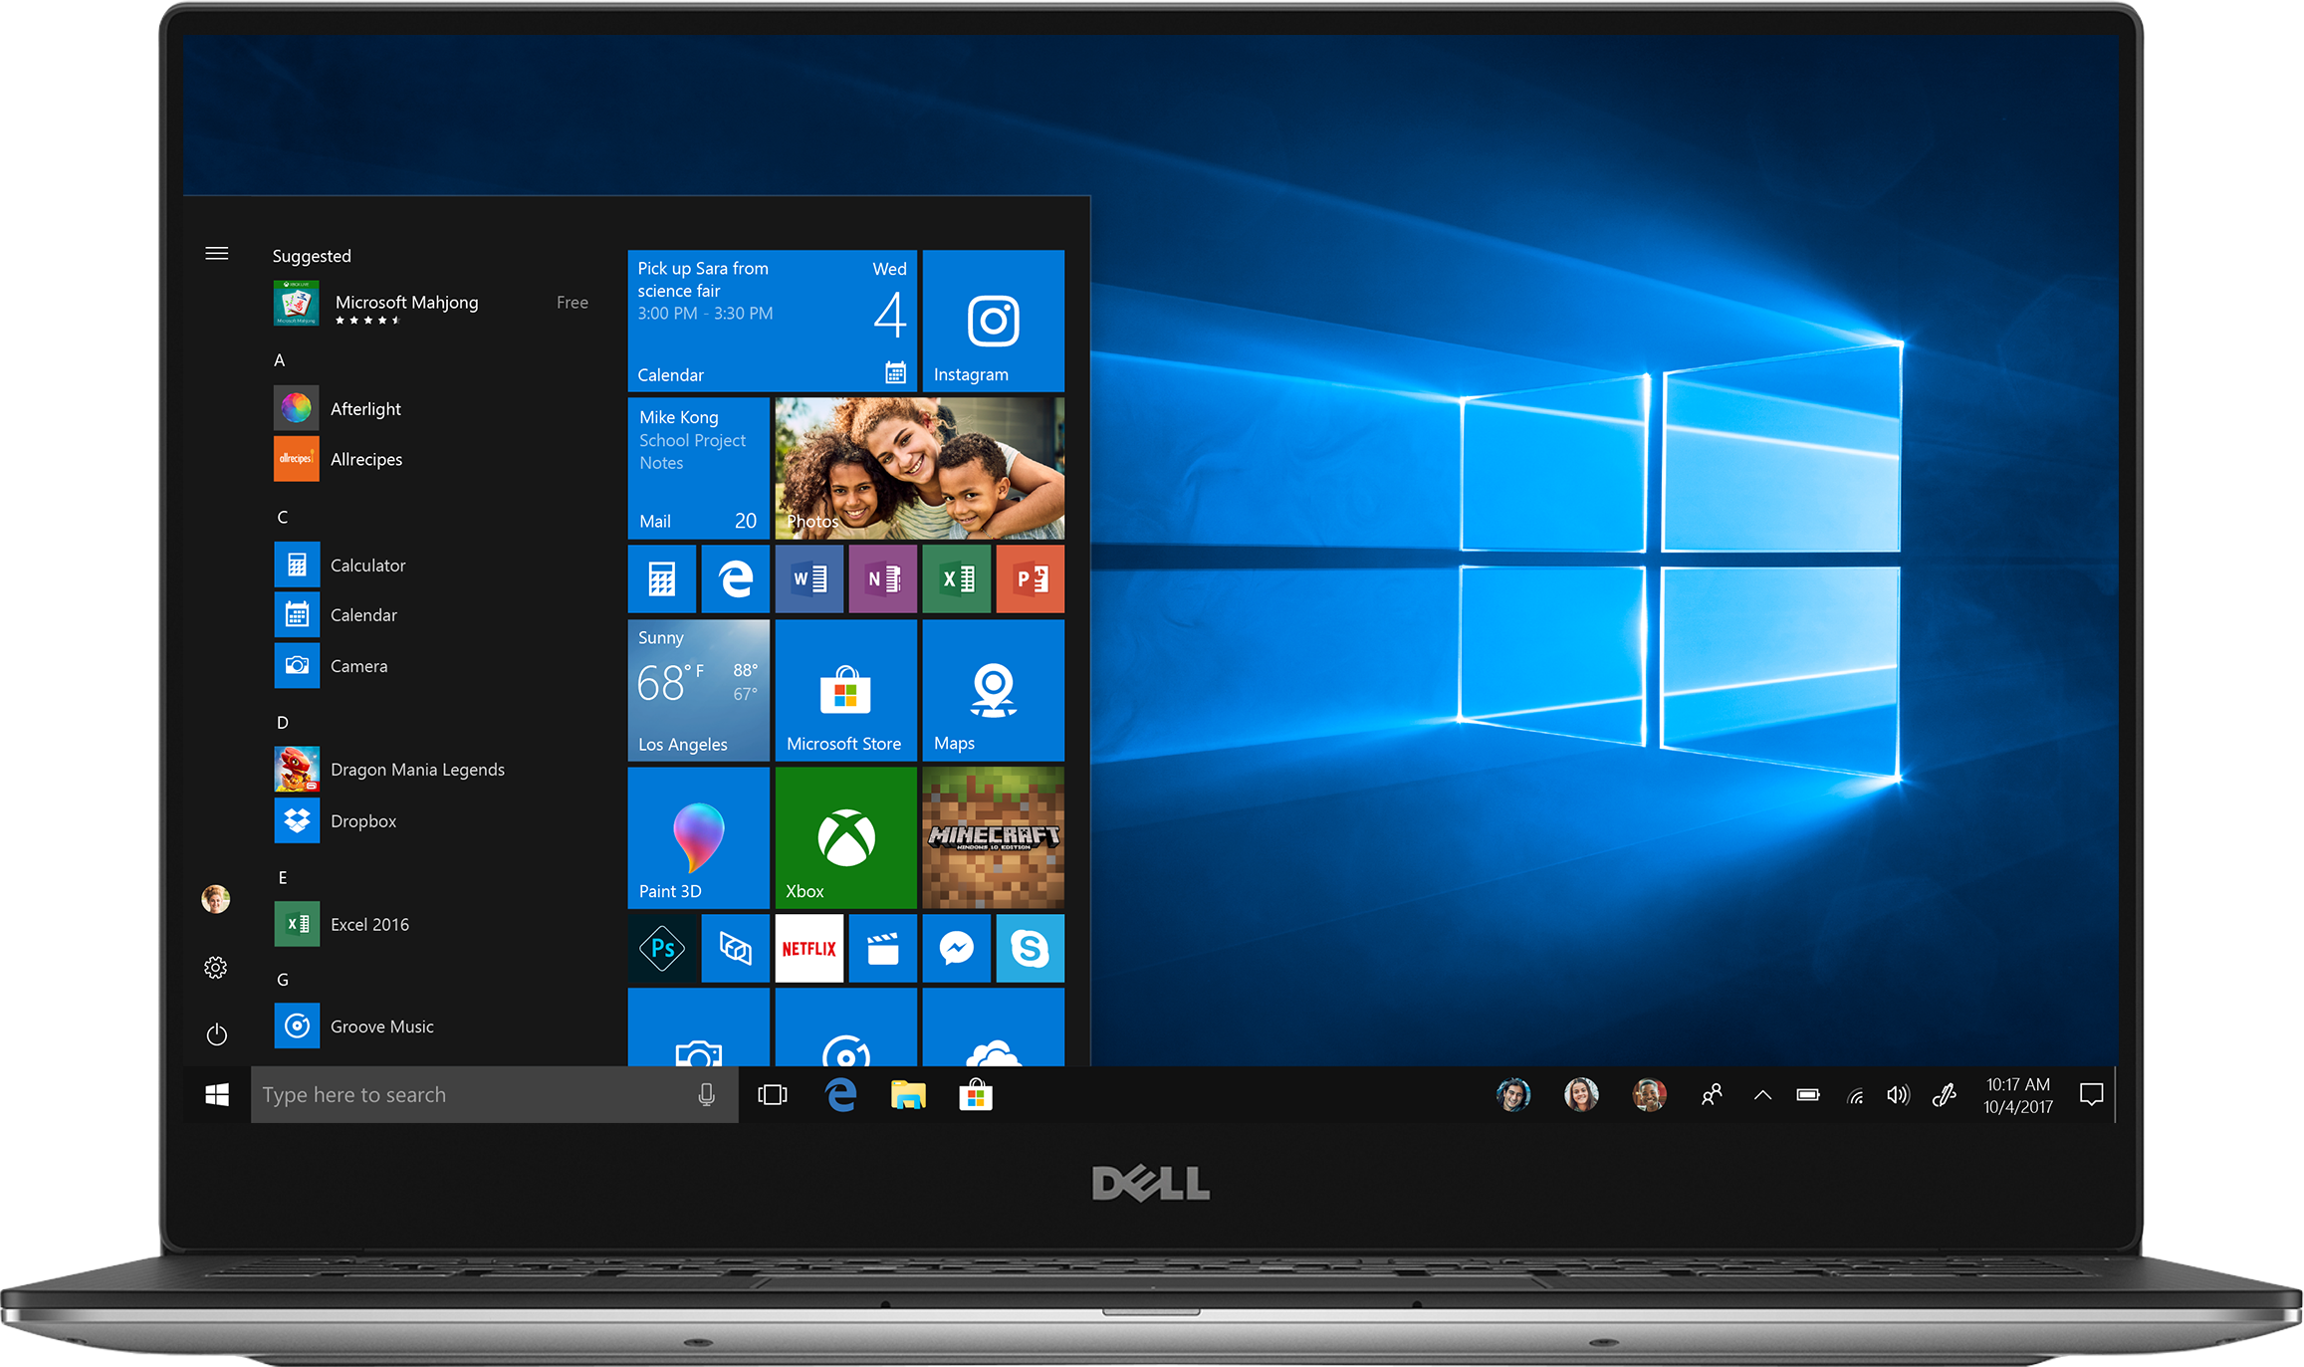2304x1367 pixels.
Task: Open Microsoft Store from the taskbar
Action: pyautogui.click(x=975, y=1095)
